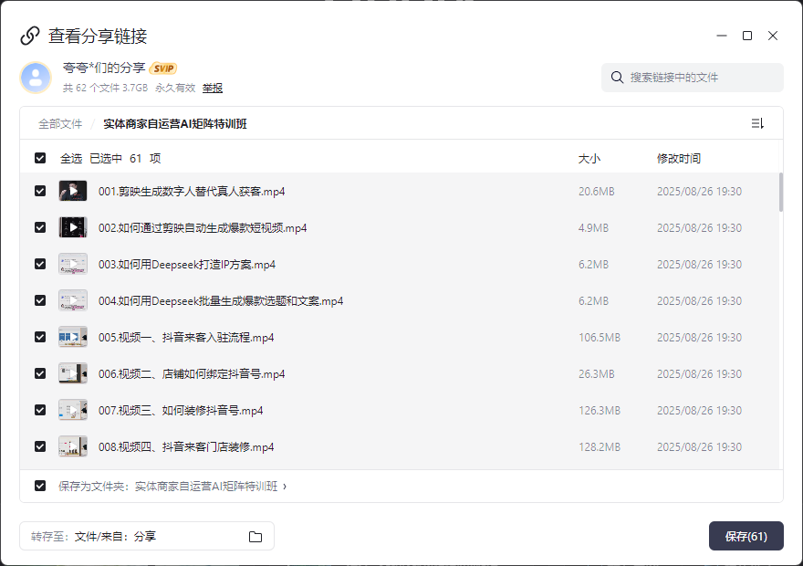The image size is (803, 566).
Task: Click the 大小 column header
Action: click(589, 159)
